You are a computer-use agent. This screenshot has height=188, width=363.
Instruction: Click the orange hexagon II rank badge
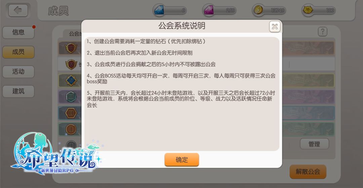tap(71, 113)
